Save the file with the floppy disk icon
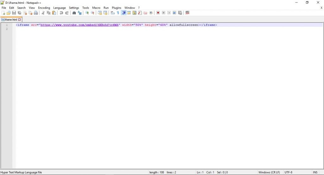The width and height of the screenshot is (324, 175). [14, 13]
